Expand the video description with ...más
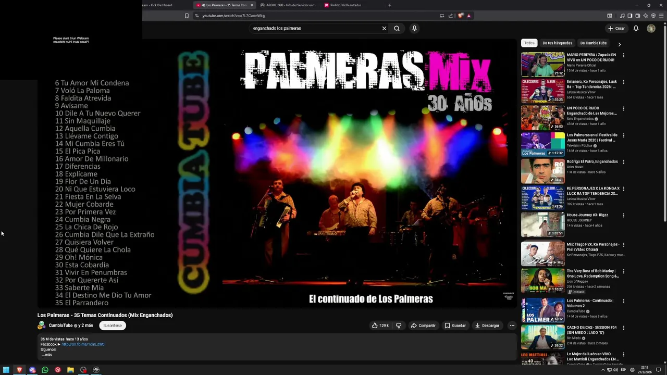667x375 pixels. click(47, 355)
